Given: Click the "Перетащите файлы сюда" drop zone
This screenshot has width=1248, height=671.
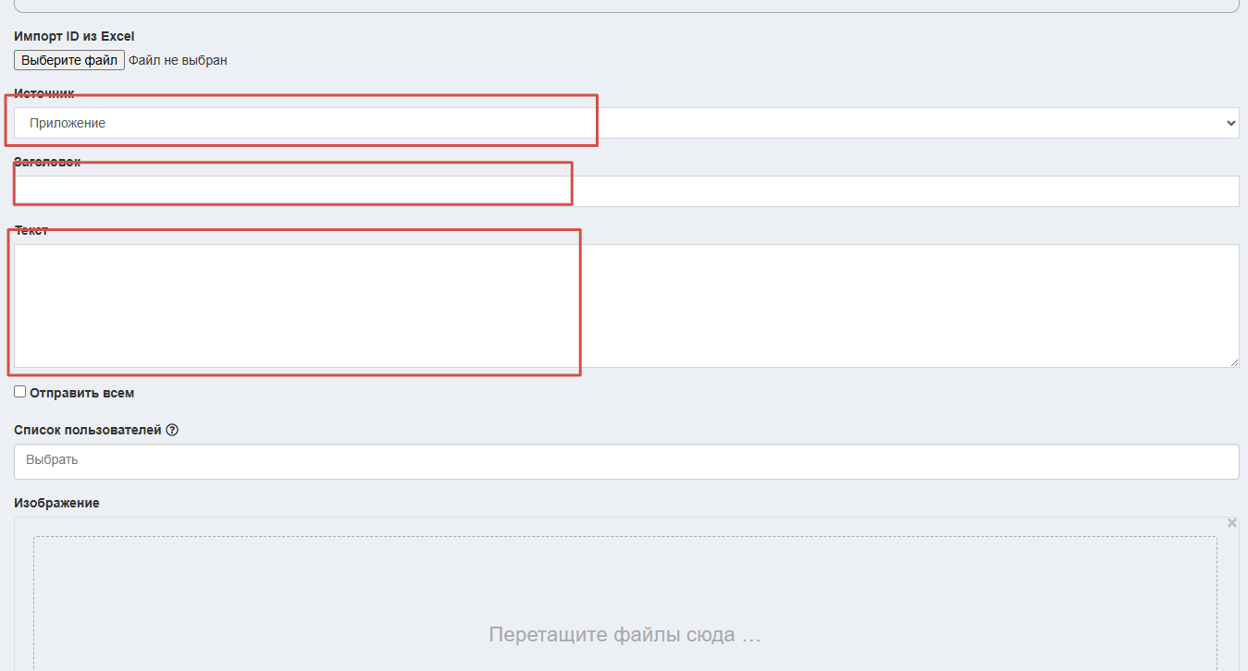Looking at the screenshot, I should [624, 634].
